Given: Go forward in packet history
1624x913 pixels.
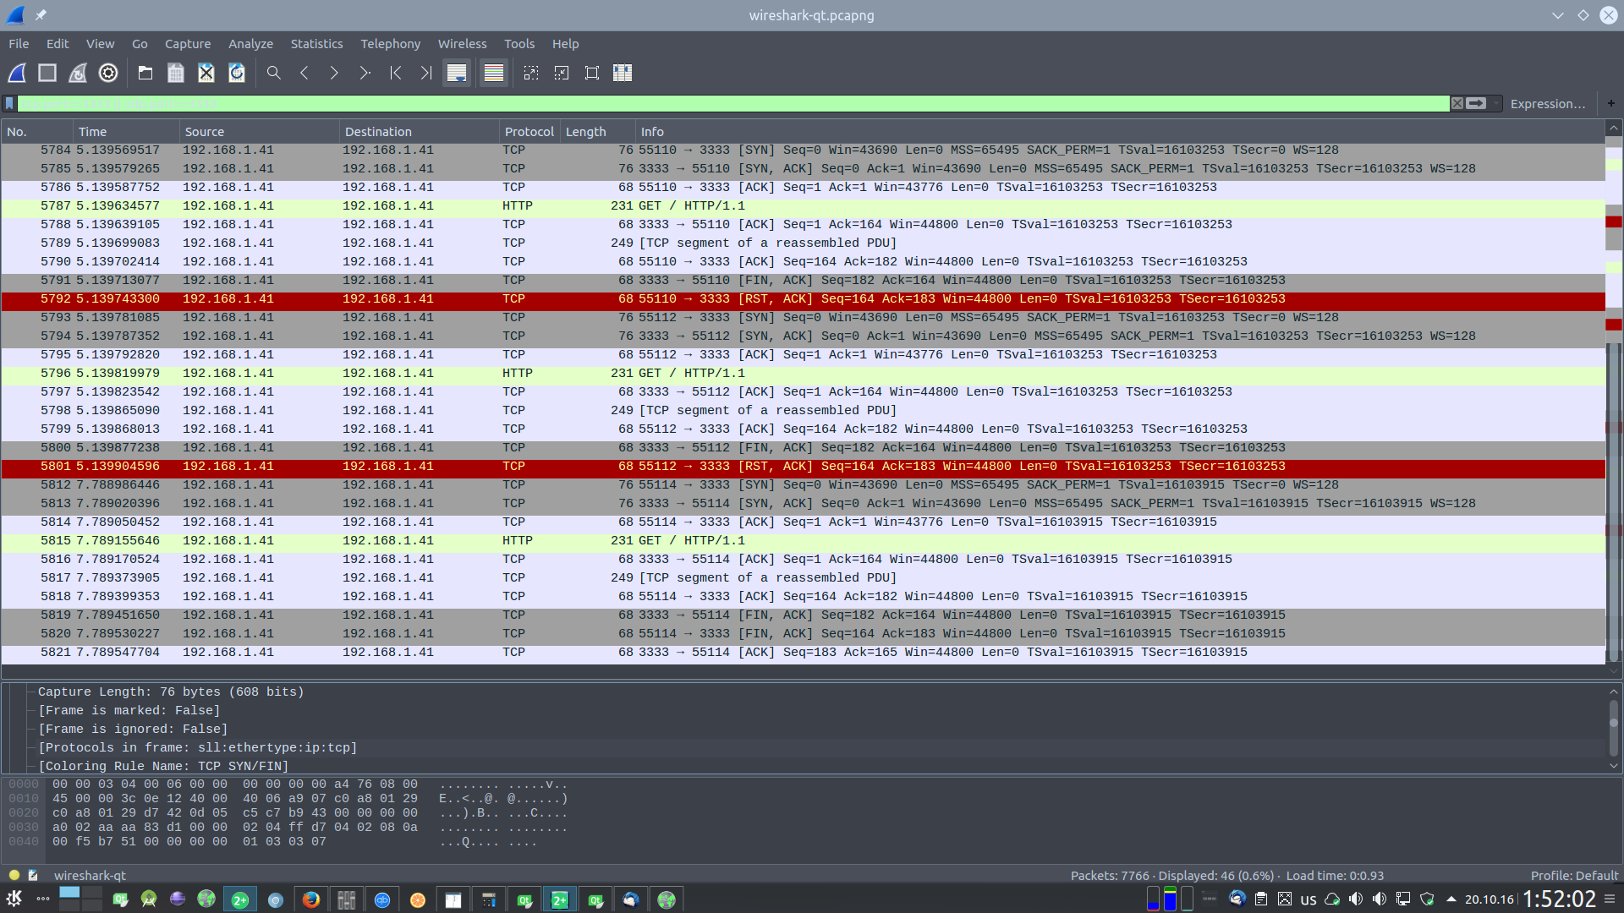Looking at the screenshot, I should point(335,74).
